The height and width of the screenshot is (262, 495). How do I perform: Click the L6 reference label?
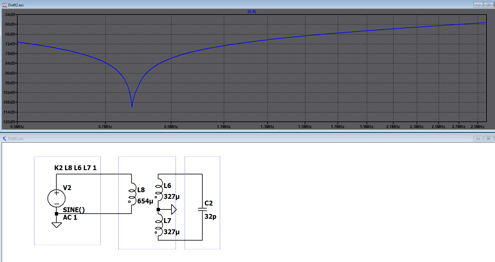click(x=167, y=186)
